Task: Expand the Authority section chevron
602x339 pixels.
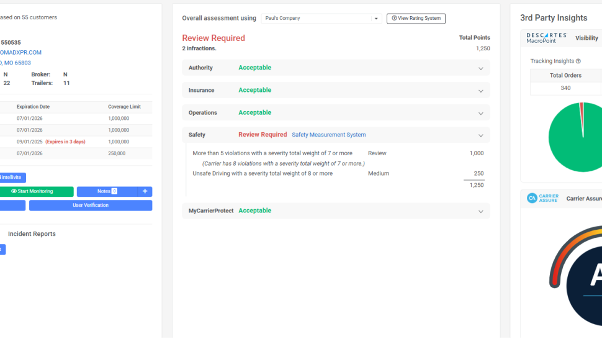Action: coord(481,68)
